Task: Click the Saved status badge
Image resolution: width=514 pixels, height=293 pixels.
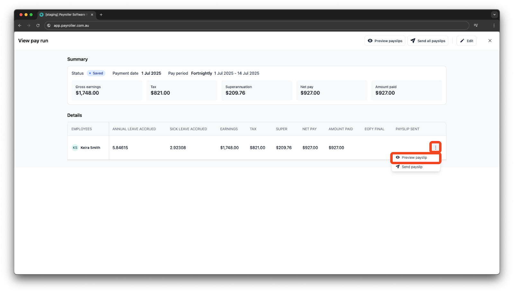Action: (96, 73)
